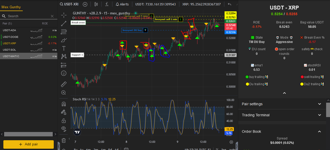
Task: Select the USDT-MATIC pair row
Action: pyautogui.click(x=29, y=56)
